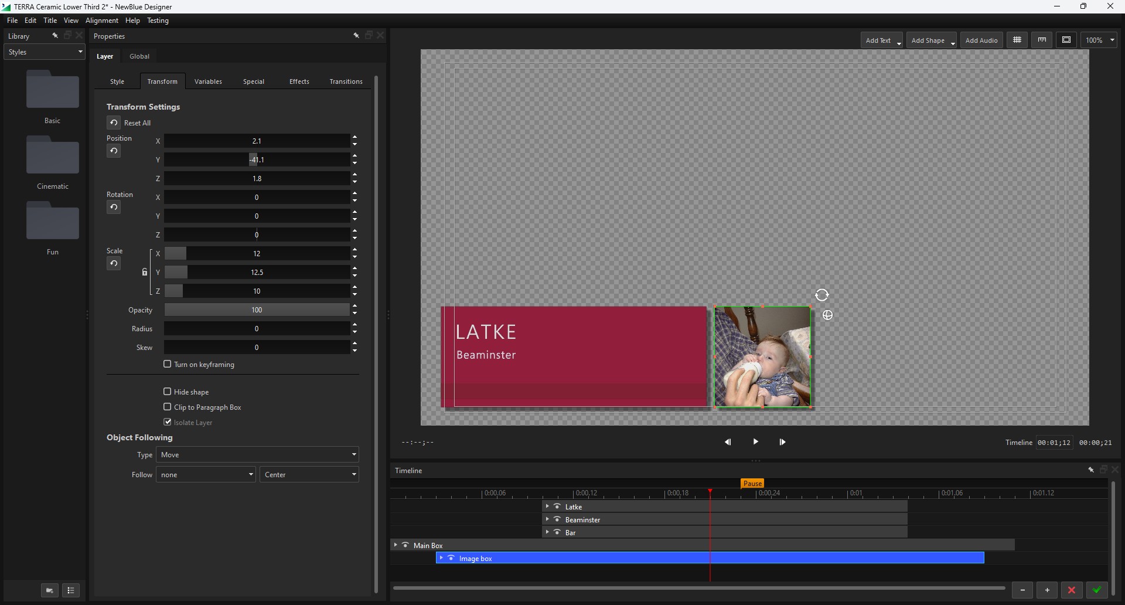
Task: Toggle the Isolate Layer checkbox
Action: pos(168,422)
